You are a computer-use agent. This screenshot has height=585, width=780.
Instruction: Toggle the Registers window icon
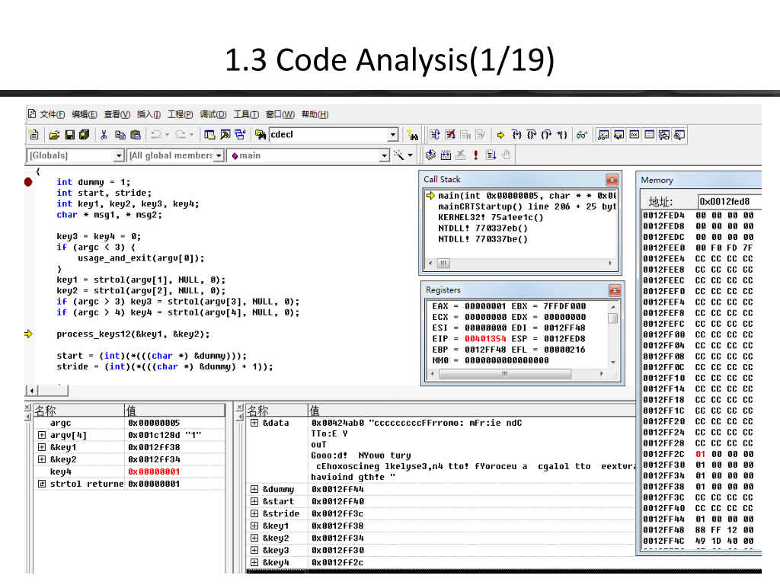[x=635, y=135]
